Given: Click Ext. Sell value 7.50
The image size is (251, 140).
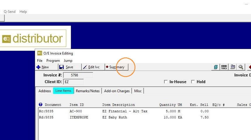Looking at the screenshot, I should (x=205, y=117).
